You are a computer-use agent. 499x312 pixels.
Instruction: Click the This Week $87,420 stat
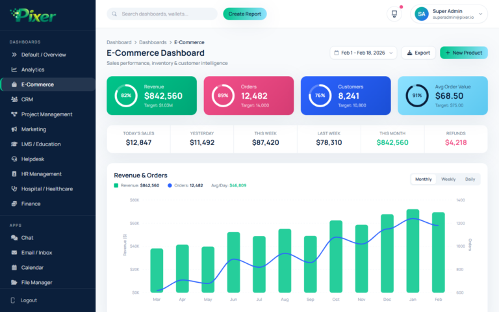point(265,139)
